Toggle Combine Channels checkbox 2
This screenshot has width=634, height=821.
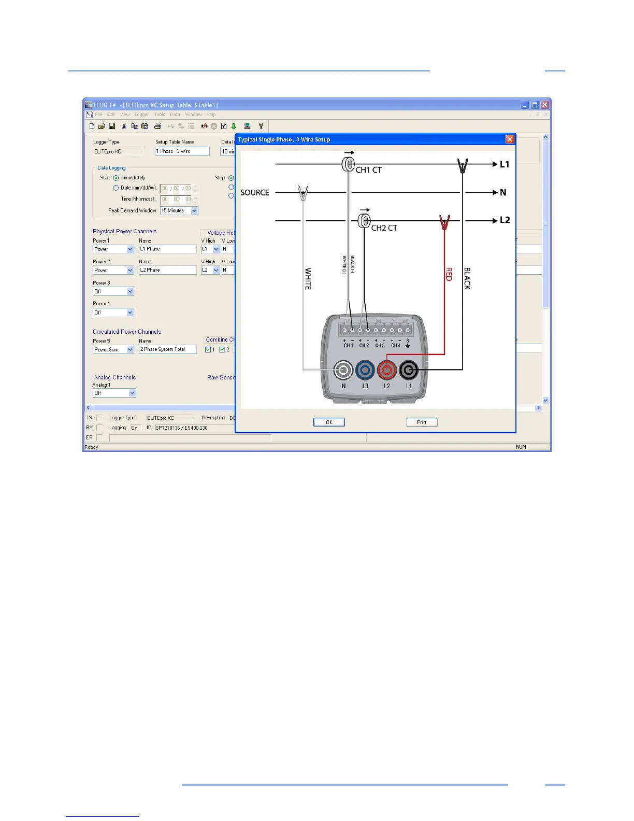click(222, 349)
